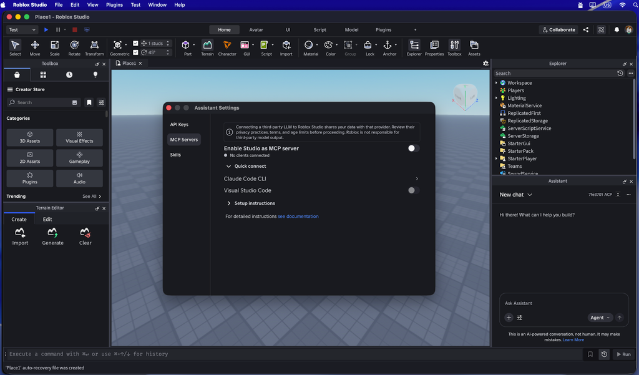Click the Explorer Search field
This screenshot has height=375, width=639.
pos(554,74)
